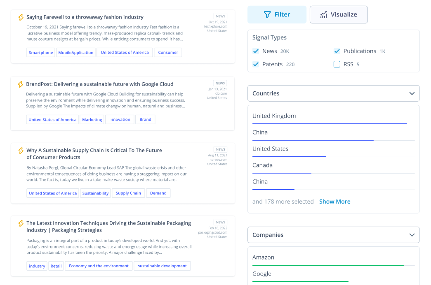The image size is (431, 285).
Task: Collapse the Companies dropdown chevron
Action: (412, 235)
